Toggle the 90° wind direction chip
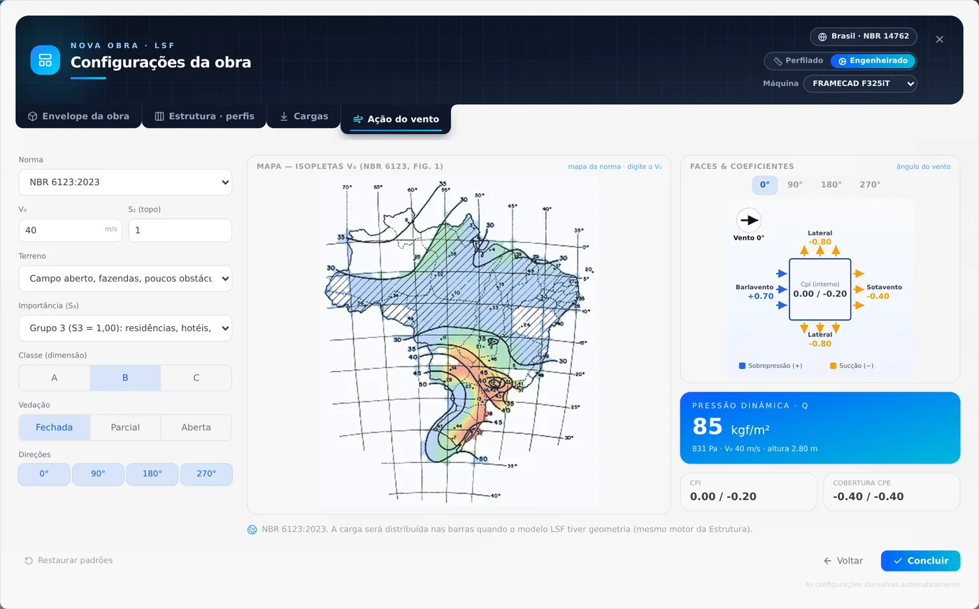Viewport: 979px width, 609px height. (98, 474)
